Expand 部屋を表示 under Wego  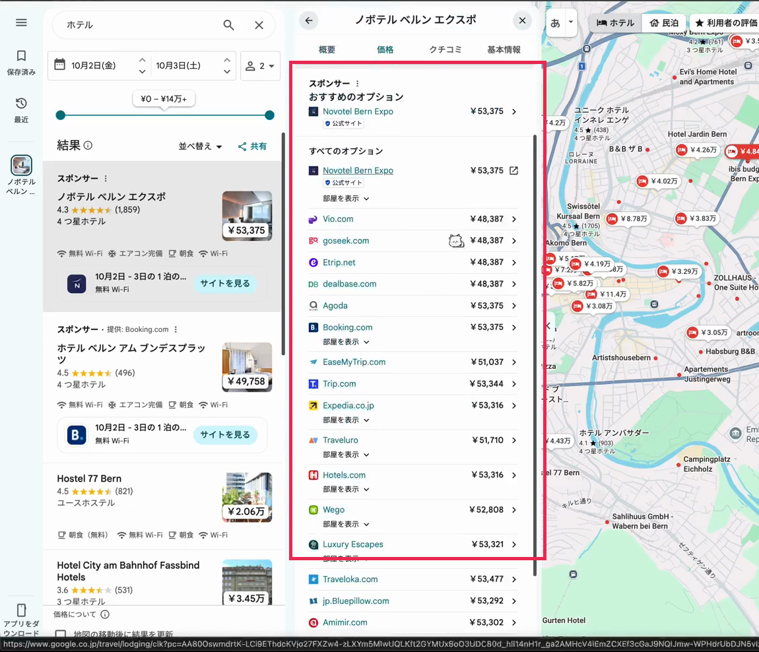click(x=346, y=524)
